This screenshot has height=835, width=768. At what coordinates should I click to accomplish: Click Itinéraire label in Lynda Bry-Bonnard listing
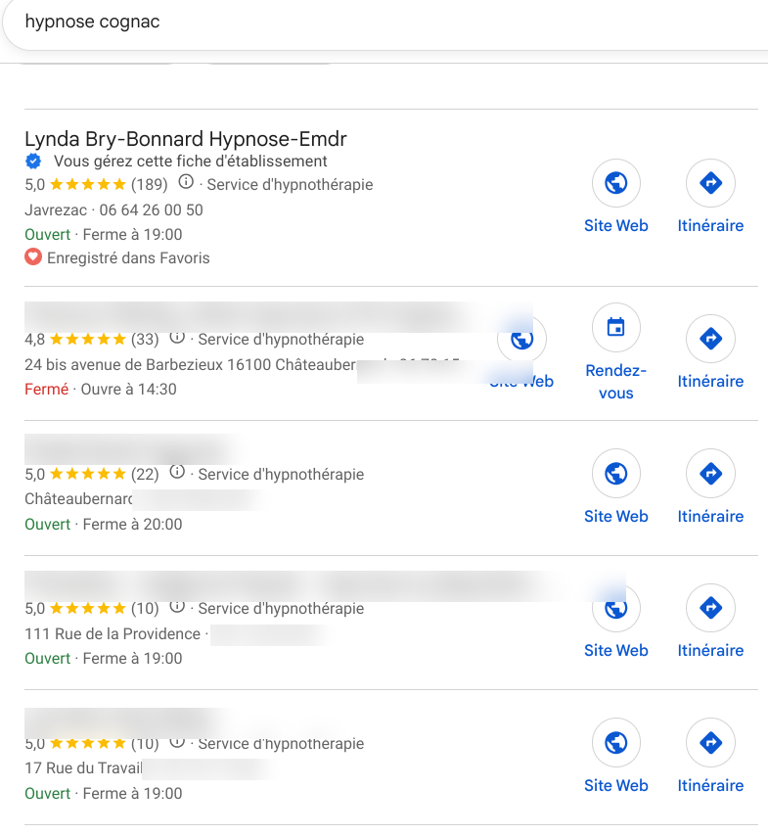pyautogui.click(x=710, y=226)
